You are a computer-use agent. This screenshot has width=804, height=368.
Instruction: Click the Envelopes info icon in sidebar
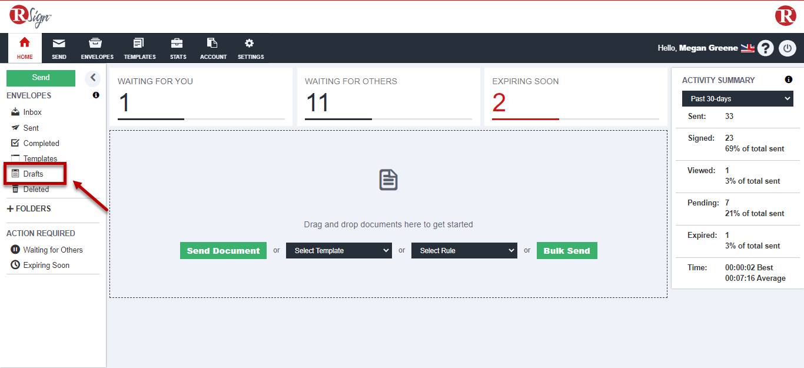(96, 95)
